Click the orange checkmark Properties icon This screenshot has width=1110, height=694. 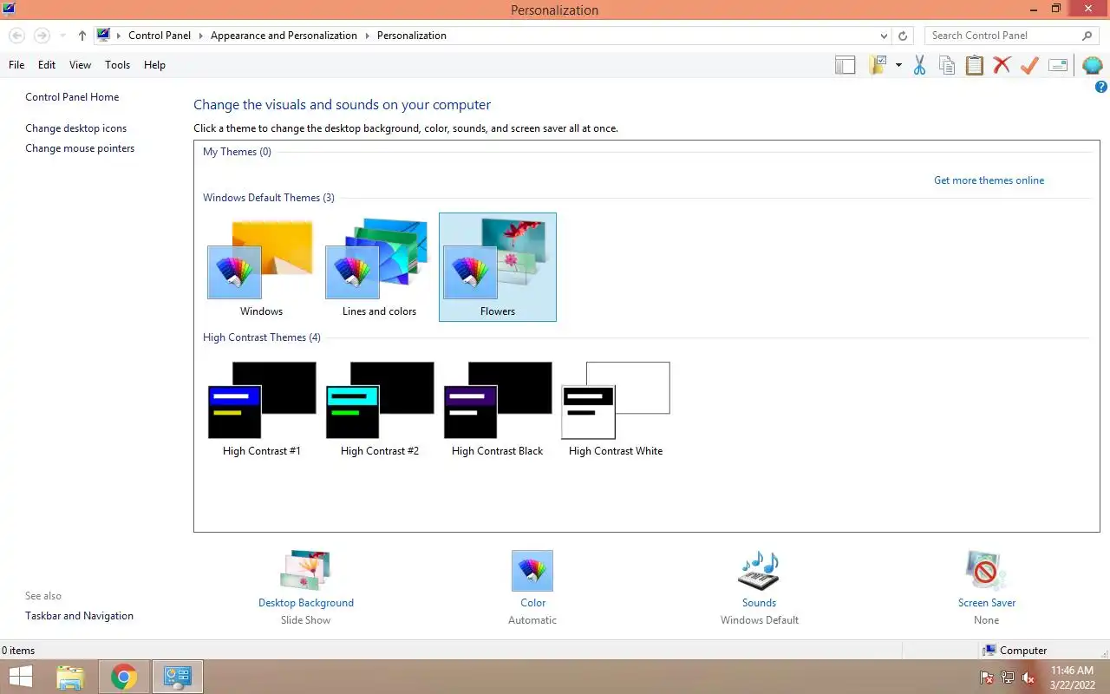coord(1029,65)
